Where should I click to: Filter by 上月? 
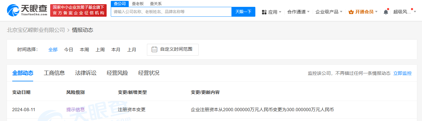[x=132, y=50]
